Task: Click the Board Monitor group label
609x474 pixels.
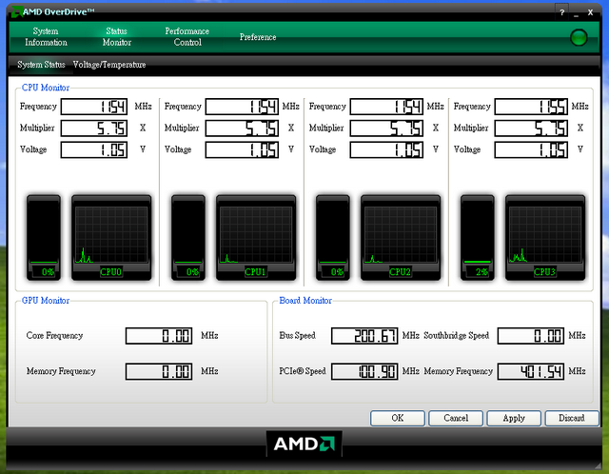Action: pyautogui.click(x=305, y=301)
